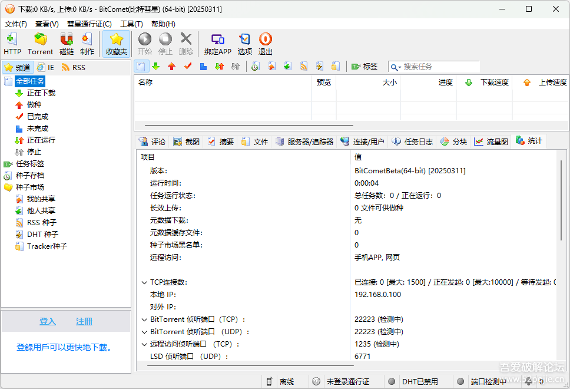Switch to the IE sidebar tab

click(46, 67)
